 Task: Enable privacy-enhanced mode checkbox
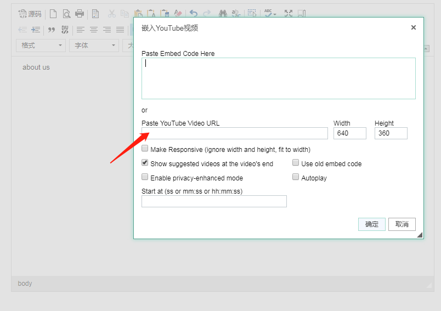[x=145, y=177]
